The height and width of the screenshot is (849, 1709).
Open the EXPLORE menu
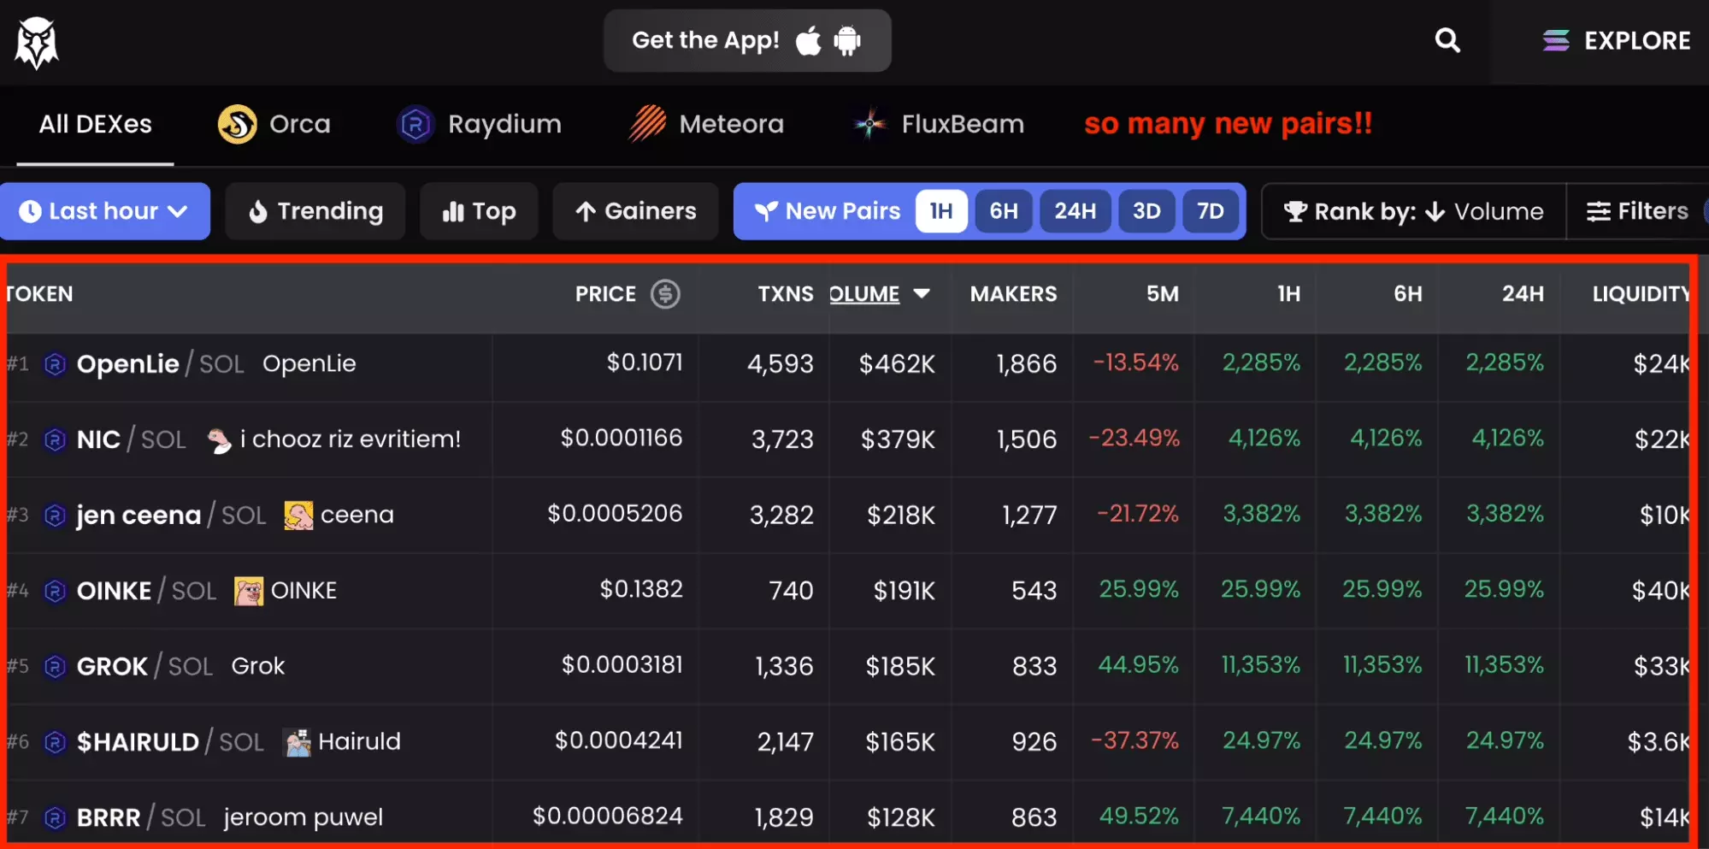[1617, 40]
